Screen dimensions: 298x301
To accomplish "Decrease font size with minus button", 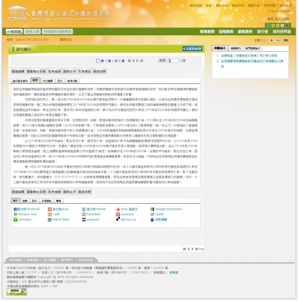I will [x=278, y=40].
